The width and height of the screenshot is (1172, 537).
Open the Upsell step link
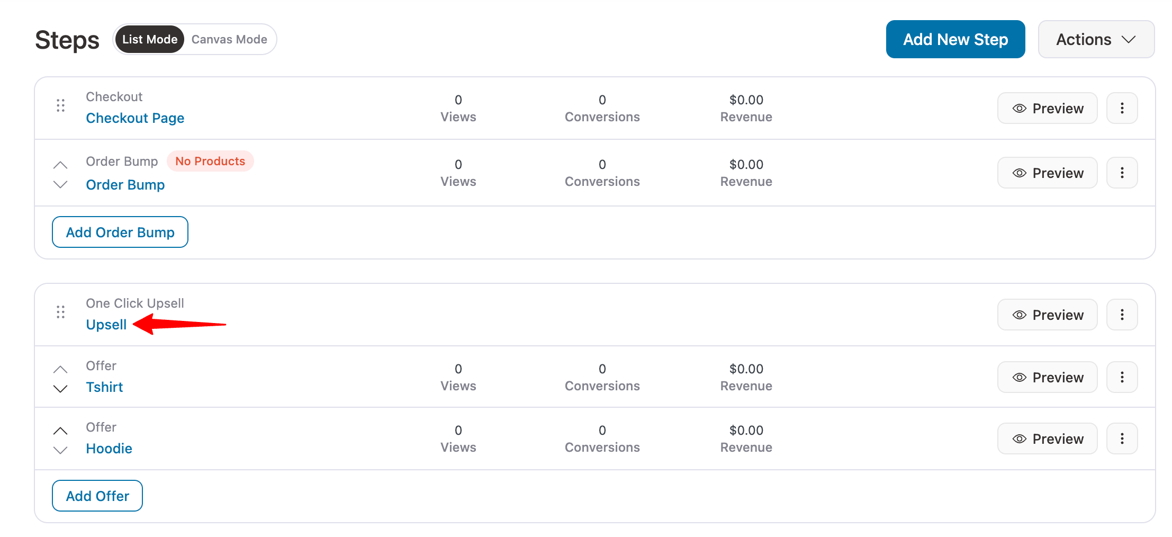[106, 325]
